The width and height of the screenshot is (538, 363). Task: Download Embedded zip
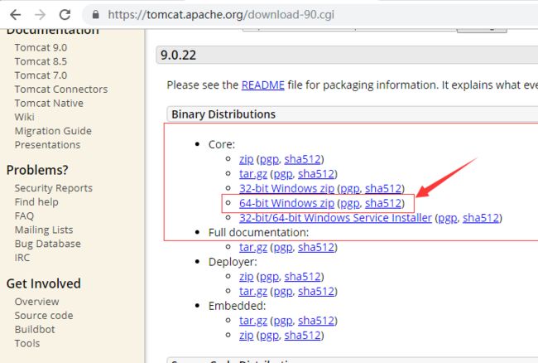[x=247, y=335]
